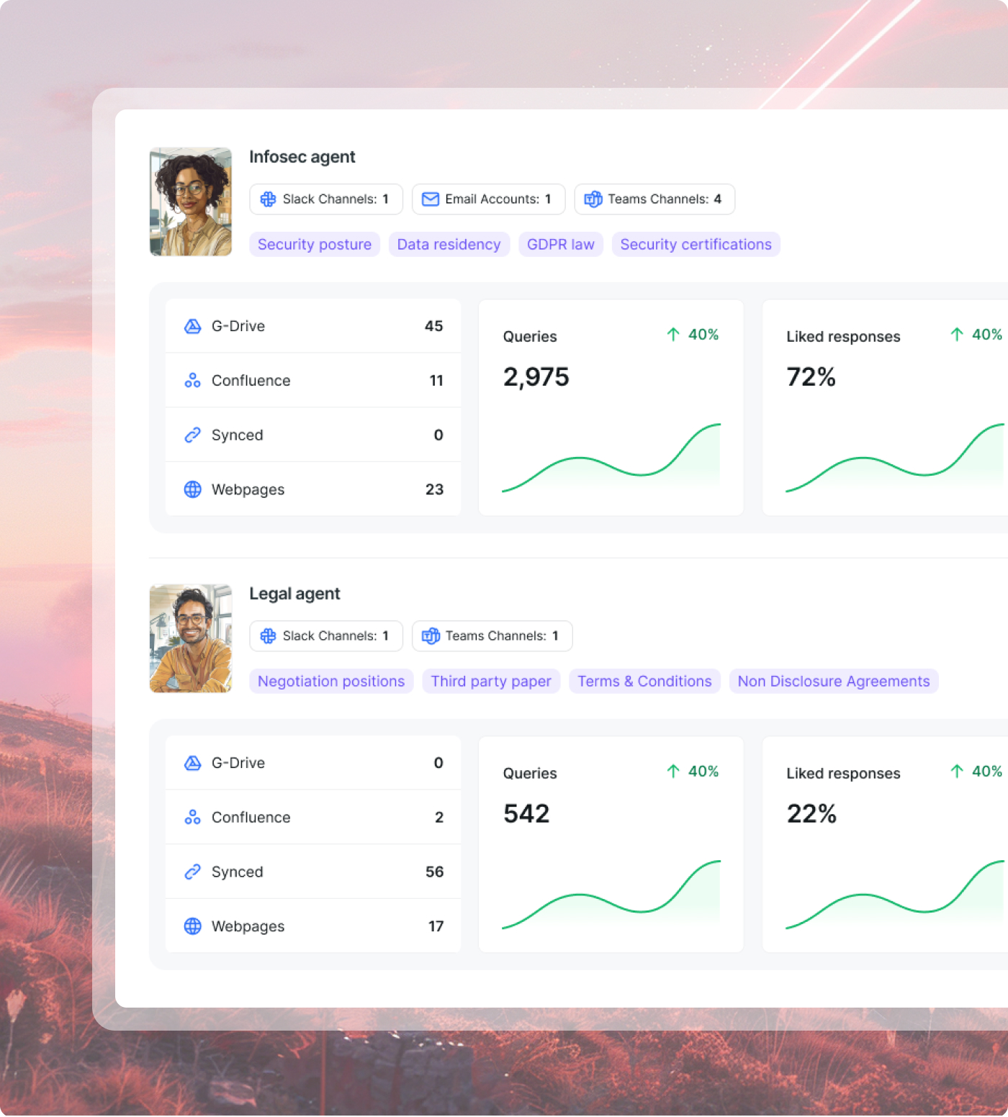
Task: Click the Slack icon in Infosec agent
Action: click(268, 199)
